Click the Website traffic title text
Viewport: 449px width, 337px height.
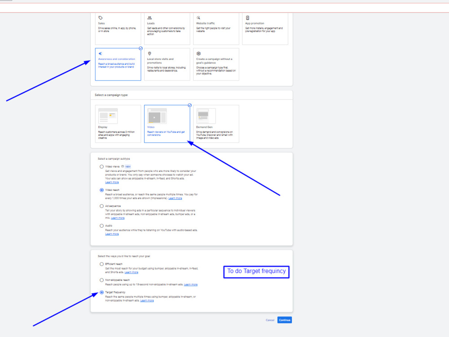pos(205,23)
